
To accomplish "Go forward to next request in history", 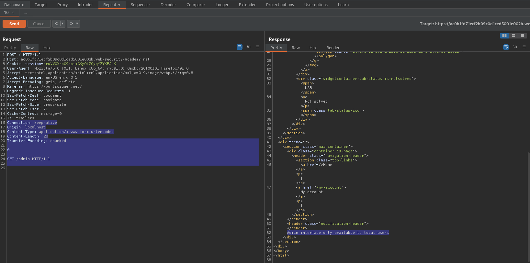I will coord(71,24).
